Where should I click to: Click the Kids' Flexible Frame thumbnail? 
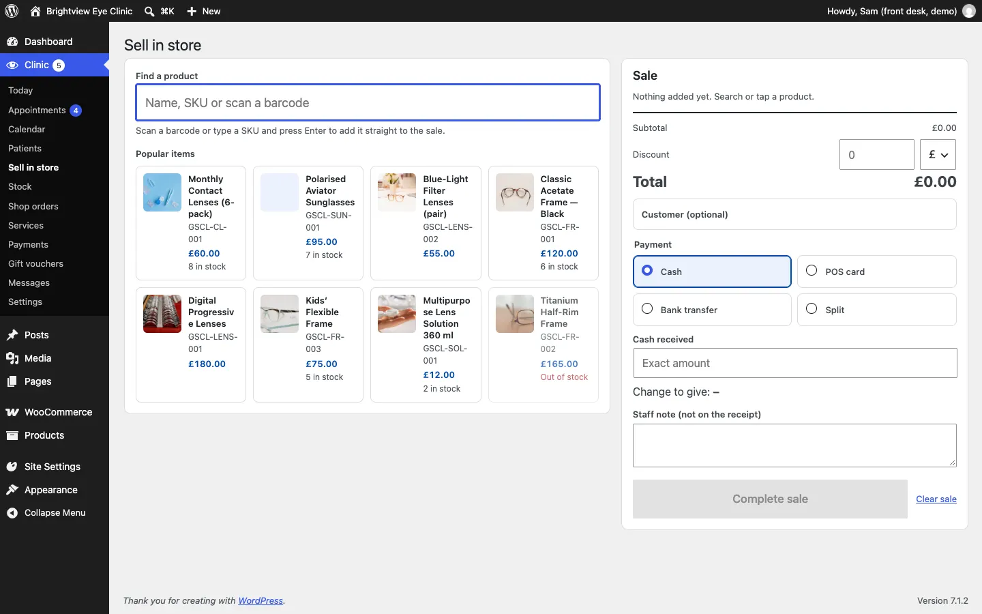[280, 314]
